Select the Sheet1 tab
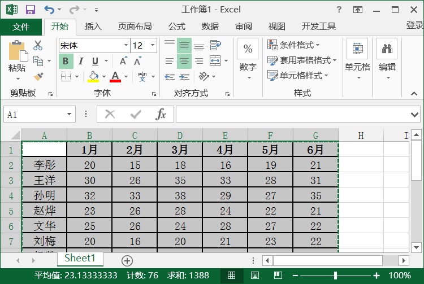The width and height of the screenshot is (424, 284). coord(80,258)
